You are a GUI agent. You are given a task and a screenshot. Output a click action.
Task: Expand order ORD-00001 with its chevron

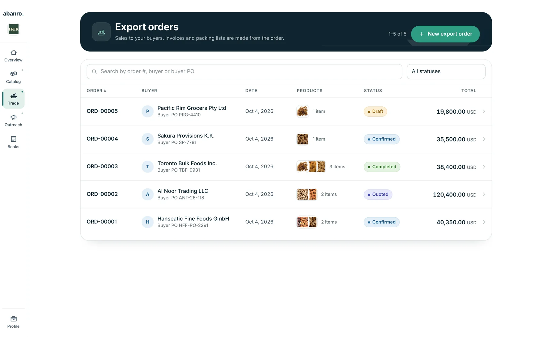pyautogui.click(x=484, y=222)
